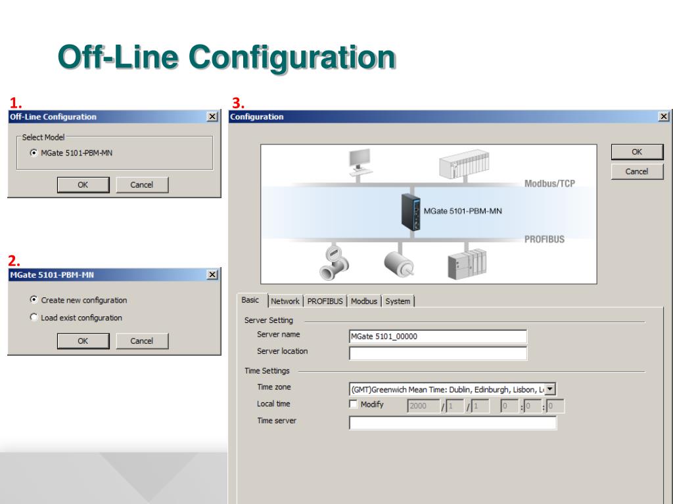Click OK in MGate 5101-PBM-MN dialog
The height and width of the screenshot is (504, 673).
pos(83,341)
